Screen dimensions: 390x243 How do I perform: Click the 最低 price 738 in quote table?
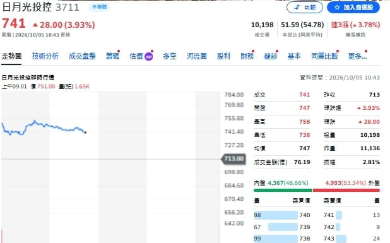coord(304,135)
